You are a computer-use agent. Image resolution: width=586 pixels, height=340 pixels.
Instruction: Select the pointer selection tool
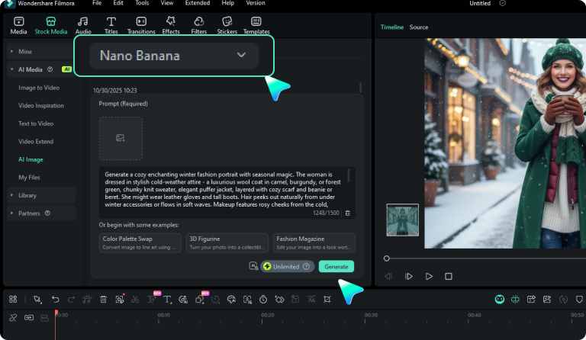click(37, 300)
